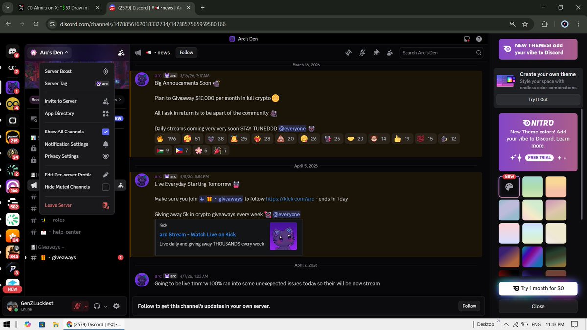Open the Threads icon in channel header
This screenshot has height=330, width=587.
click(349, 52)
